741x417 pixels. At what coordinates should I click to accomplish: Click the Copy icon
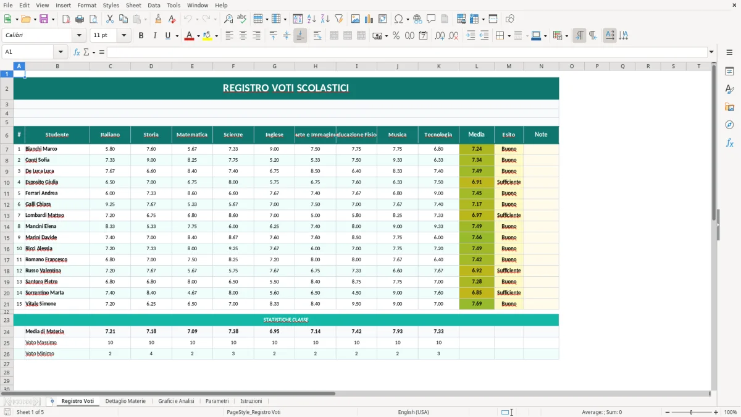(x=124, y=19)
